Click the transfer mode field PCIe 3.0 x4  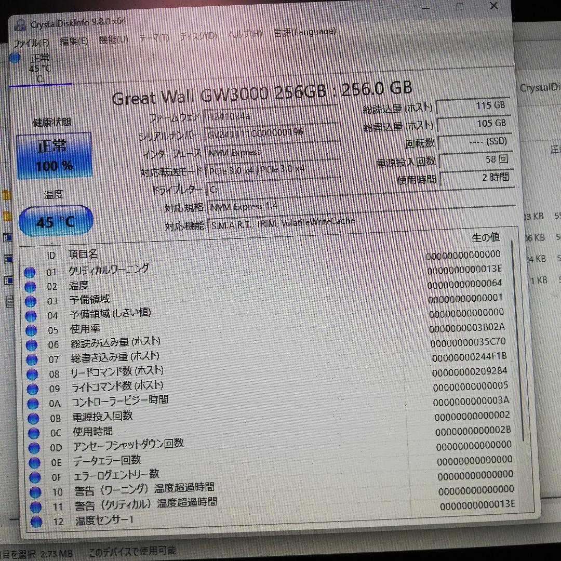[273, 169]
